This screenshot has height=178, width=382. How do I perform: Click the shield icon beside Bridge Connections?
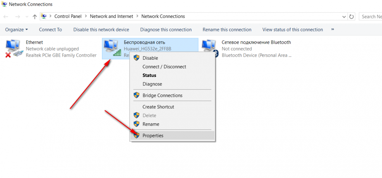136,95
